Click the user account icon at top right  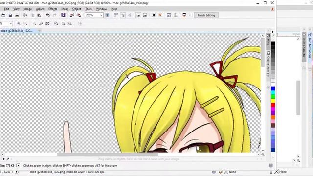(x=273, y=9)
